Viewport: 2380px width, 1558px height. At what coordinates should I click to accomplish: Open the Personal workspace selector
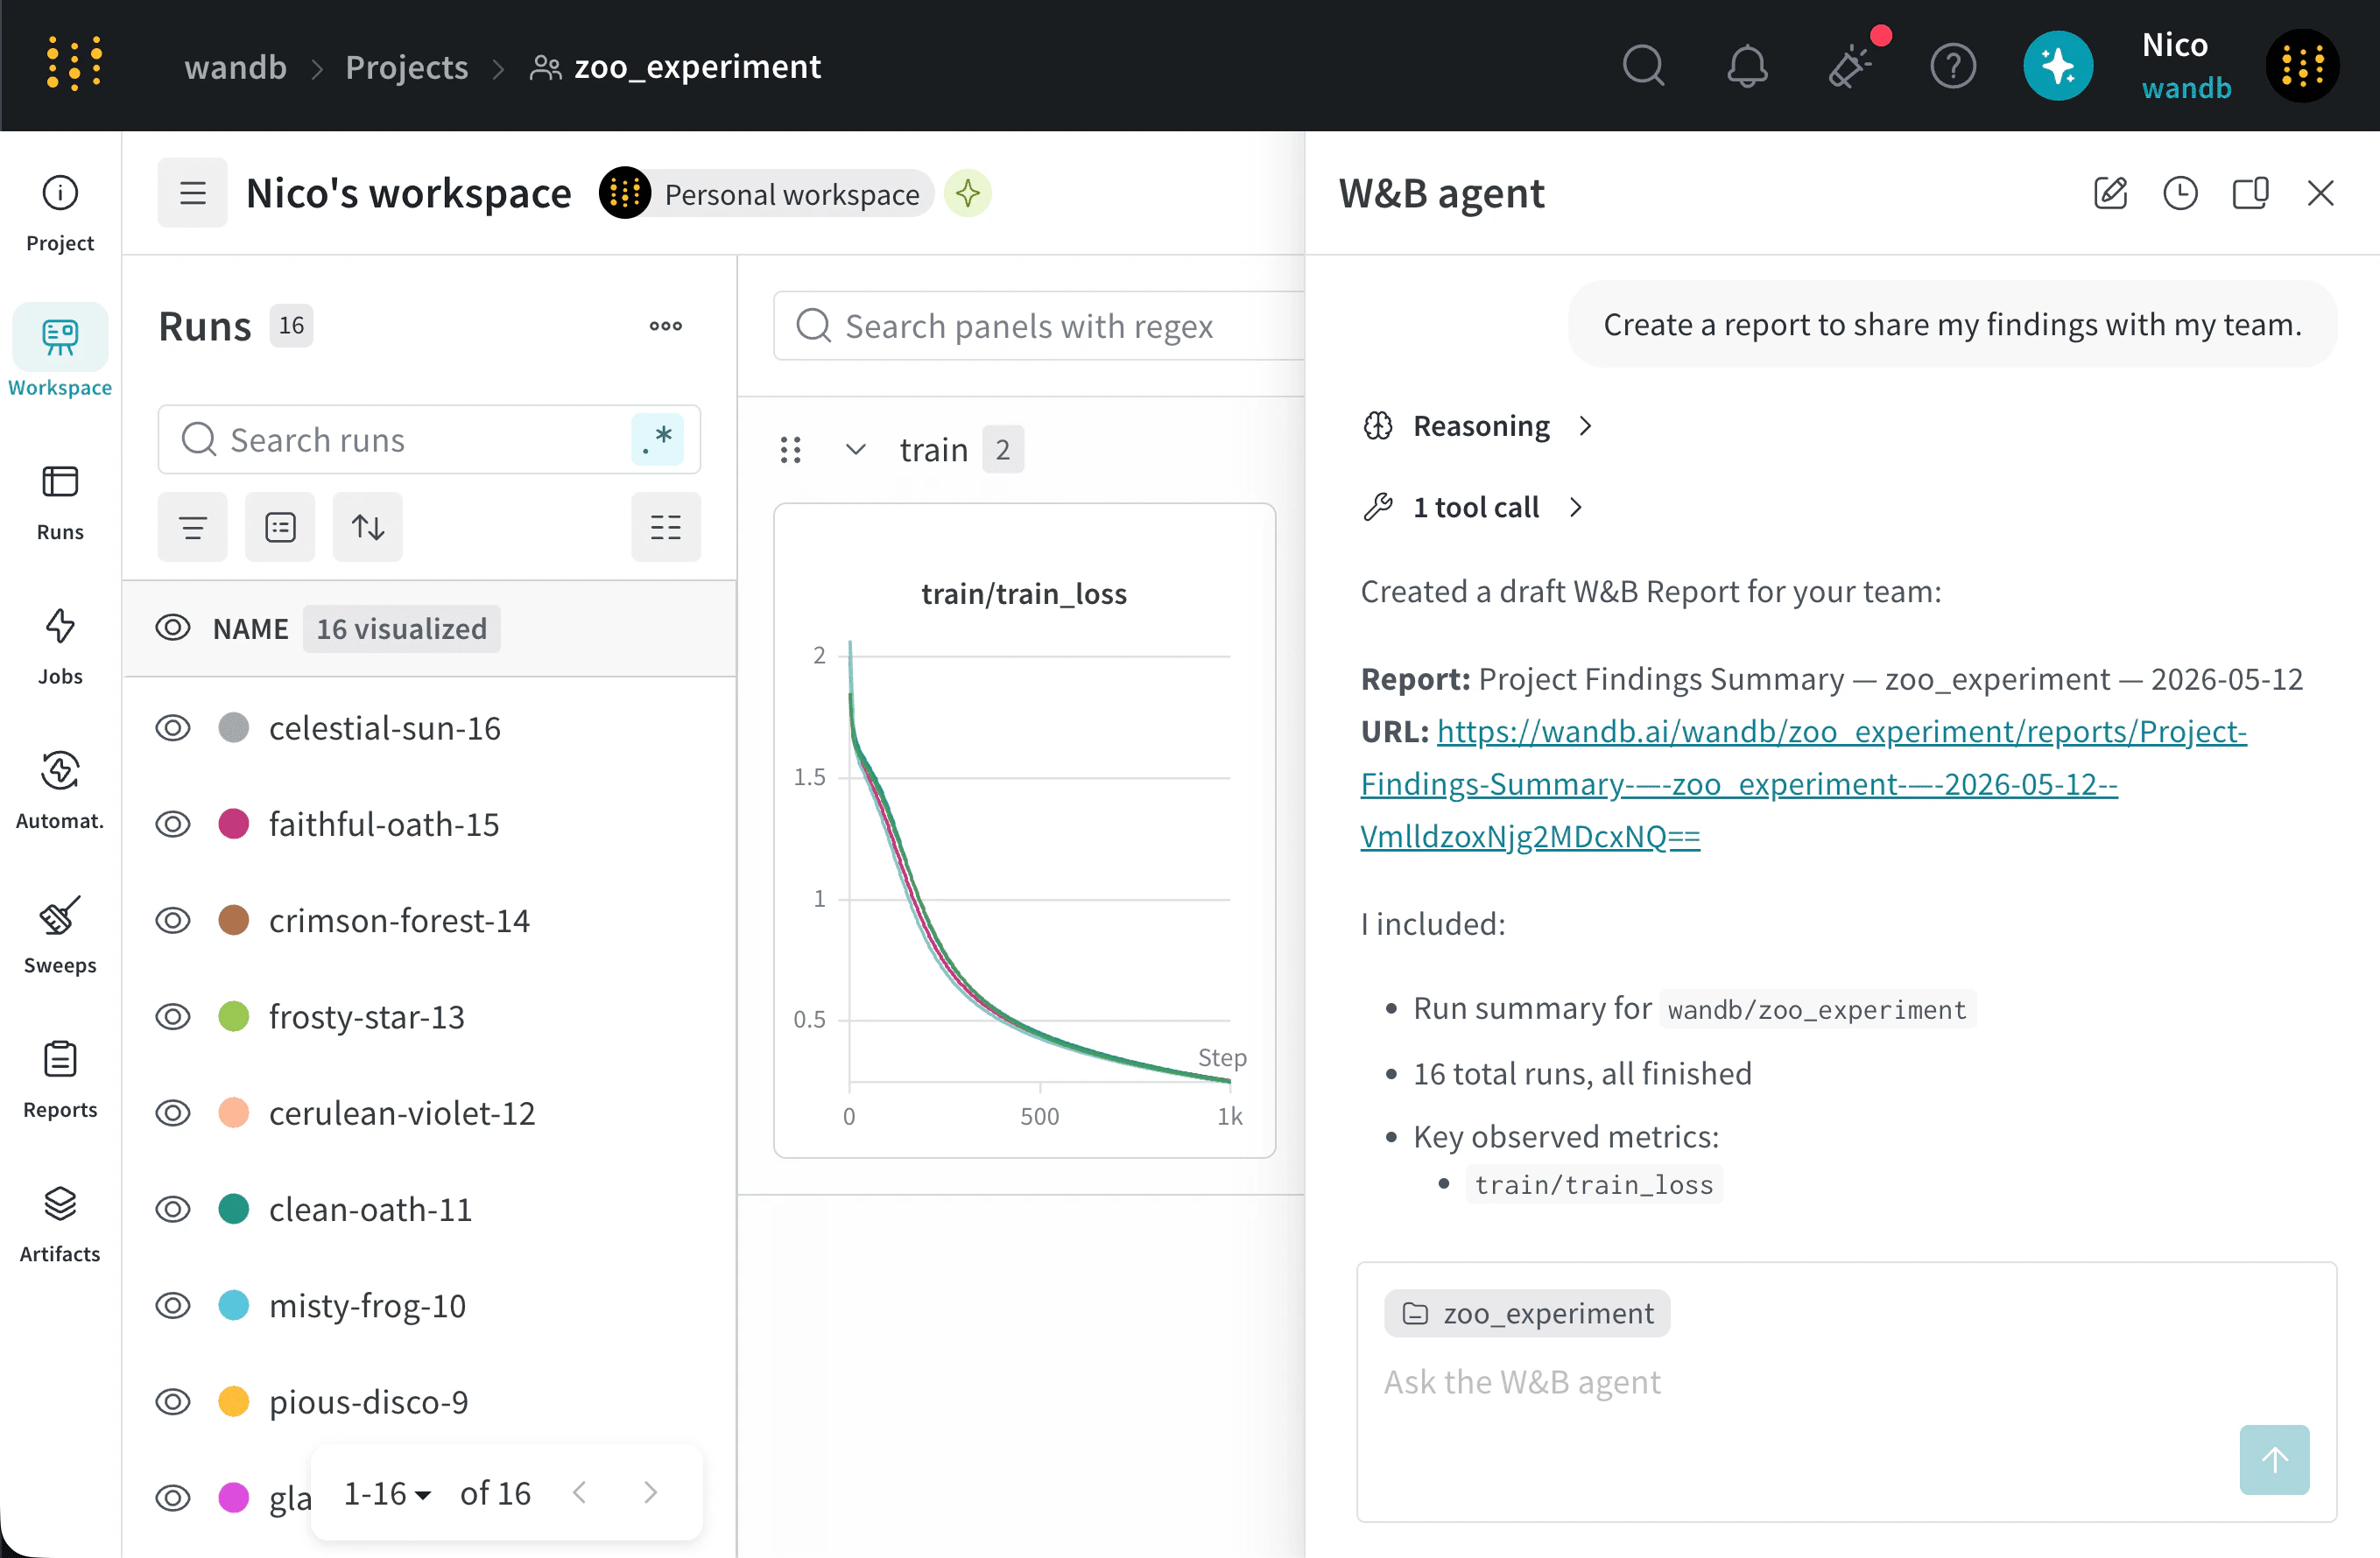tap(766, 194)
